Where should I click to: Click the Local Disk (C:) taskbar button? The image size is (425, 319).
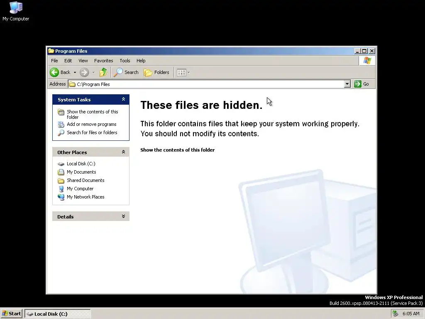[57, 314]
